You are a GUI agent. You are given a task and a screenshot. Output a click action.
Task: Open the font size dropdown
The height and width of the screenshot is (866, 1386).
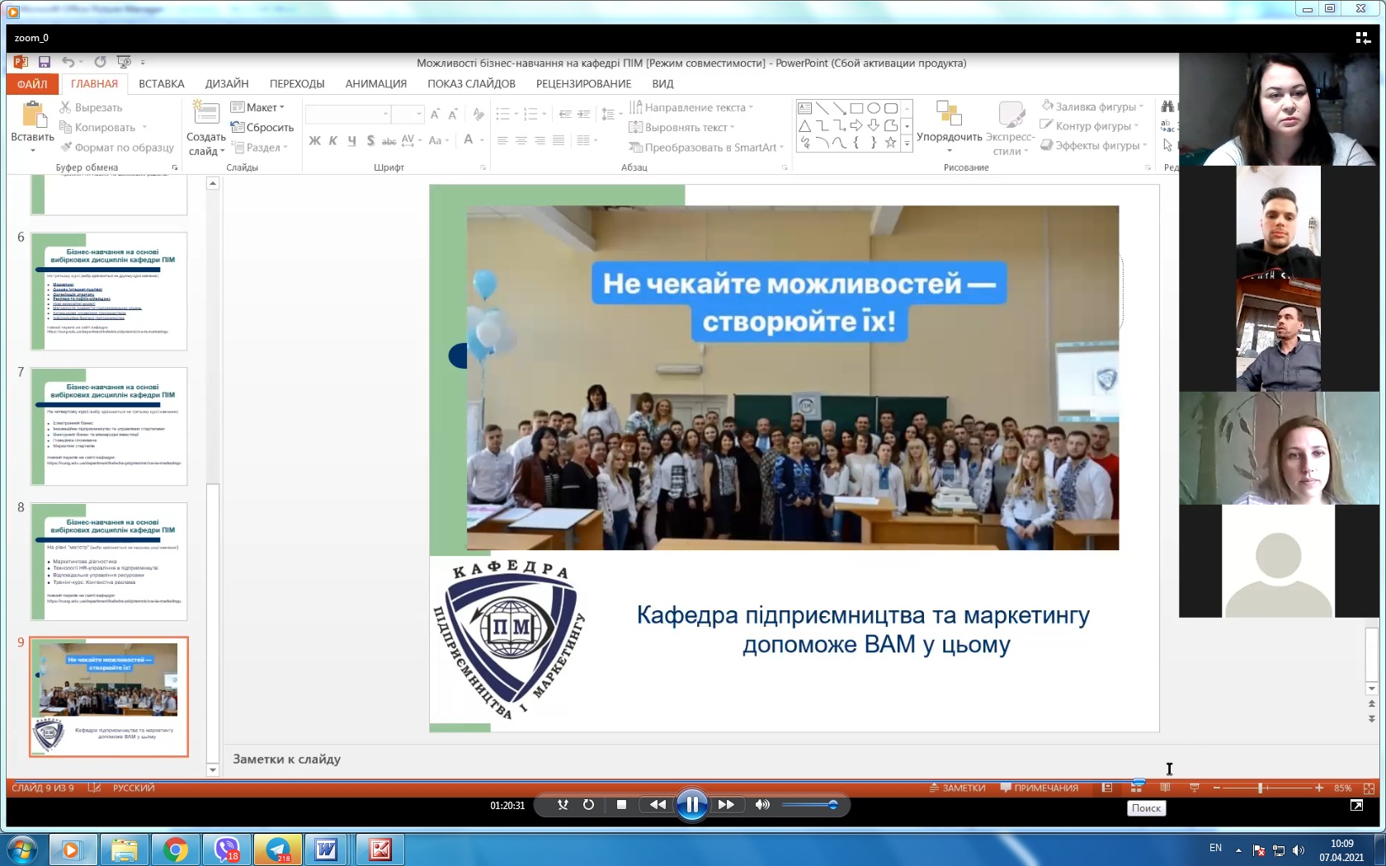[x=419, y=114]
